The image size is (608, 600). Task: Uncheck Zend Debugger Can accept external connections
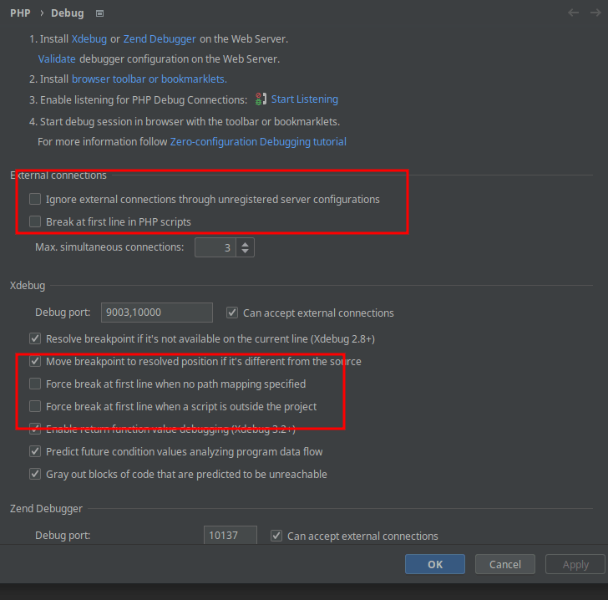pyautogui.click(x=276, y=536)
